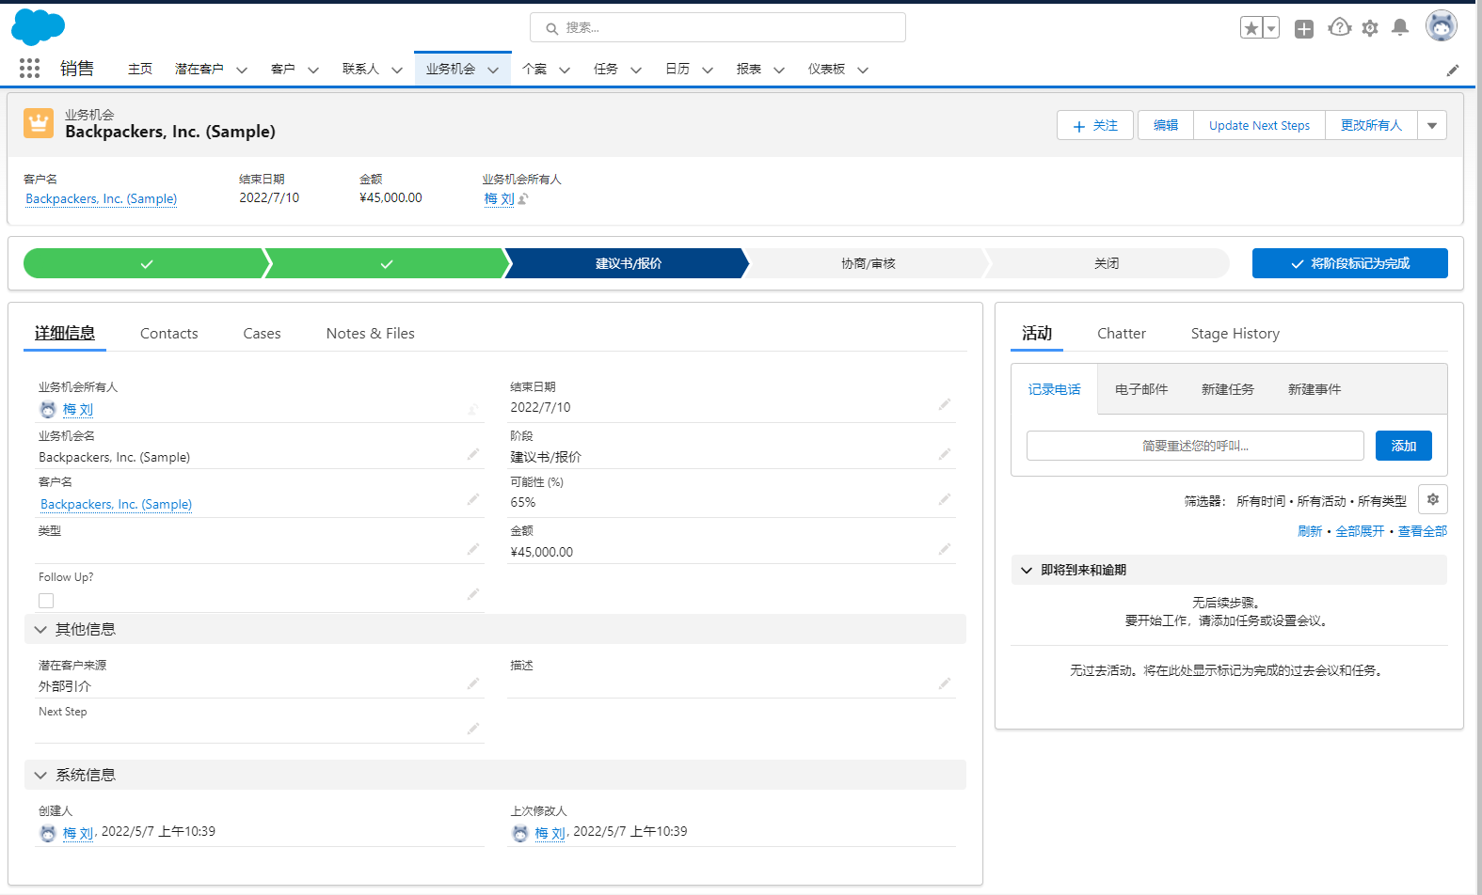Image resolution: width=1482 pixels, height=895 pixels.
Task: Click the nav bar edit pencil icon
Action: coord(1453,70)
